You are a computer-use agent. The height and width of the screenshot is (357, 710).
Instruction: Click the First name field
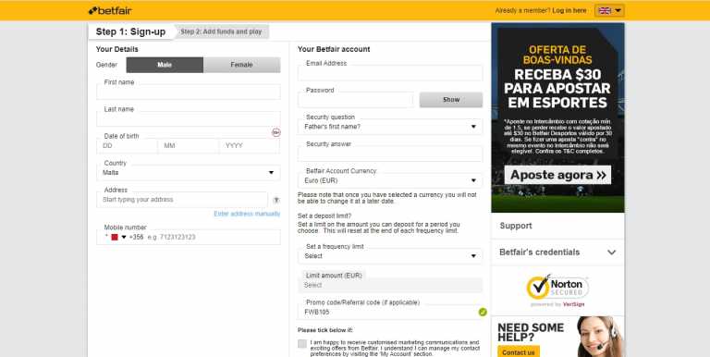pos(189,92)
